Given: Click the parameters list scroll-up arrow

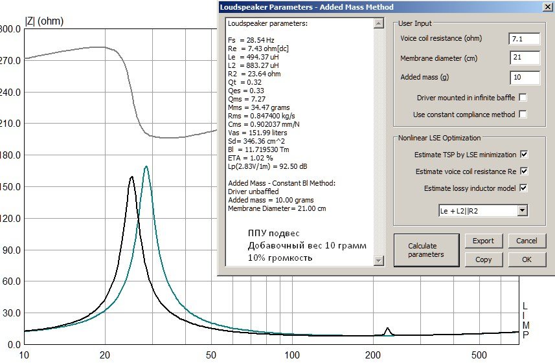Looking at the screenshot, I should (378, 23).
